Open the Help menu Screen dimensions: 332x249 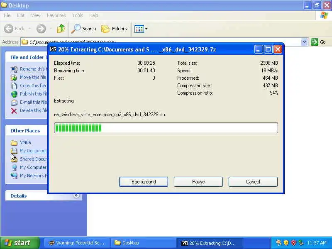point(94,15)
